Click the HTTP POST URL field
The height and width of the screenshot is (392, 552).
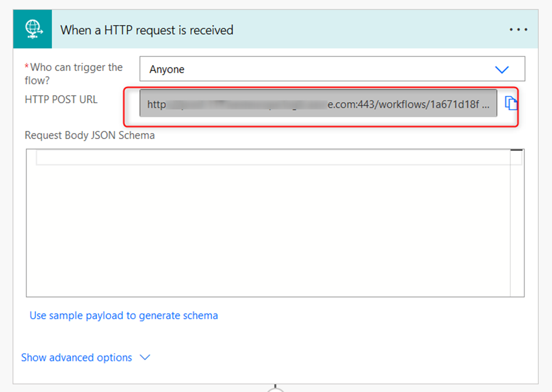tap(318, 103)
